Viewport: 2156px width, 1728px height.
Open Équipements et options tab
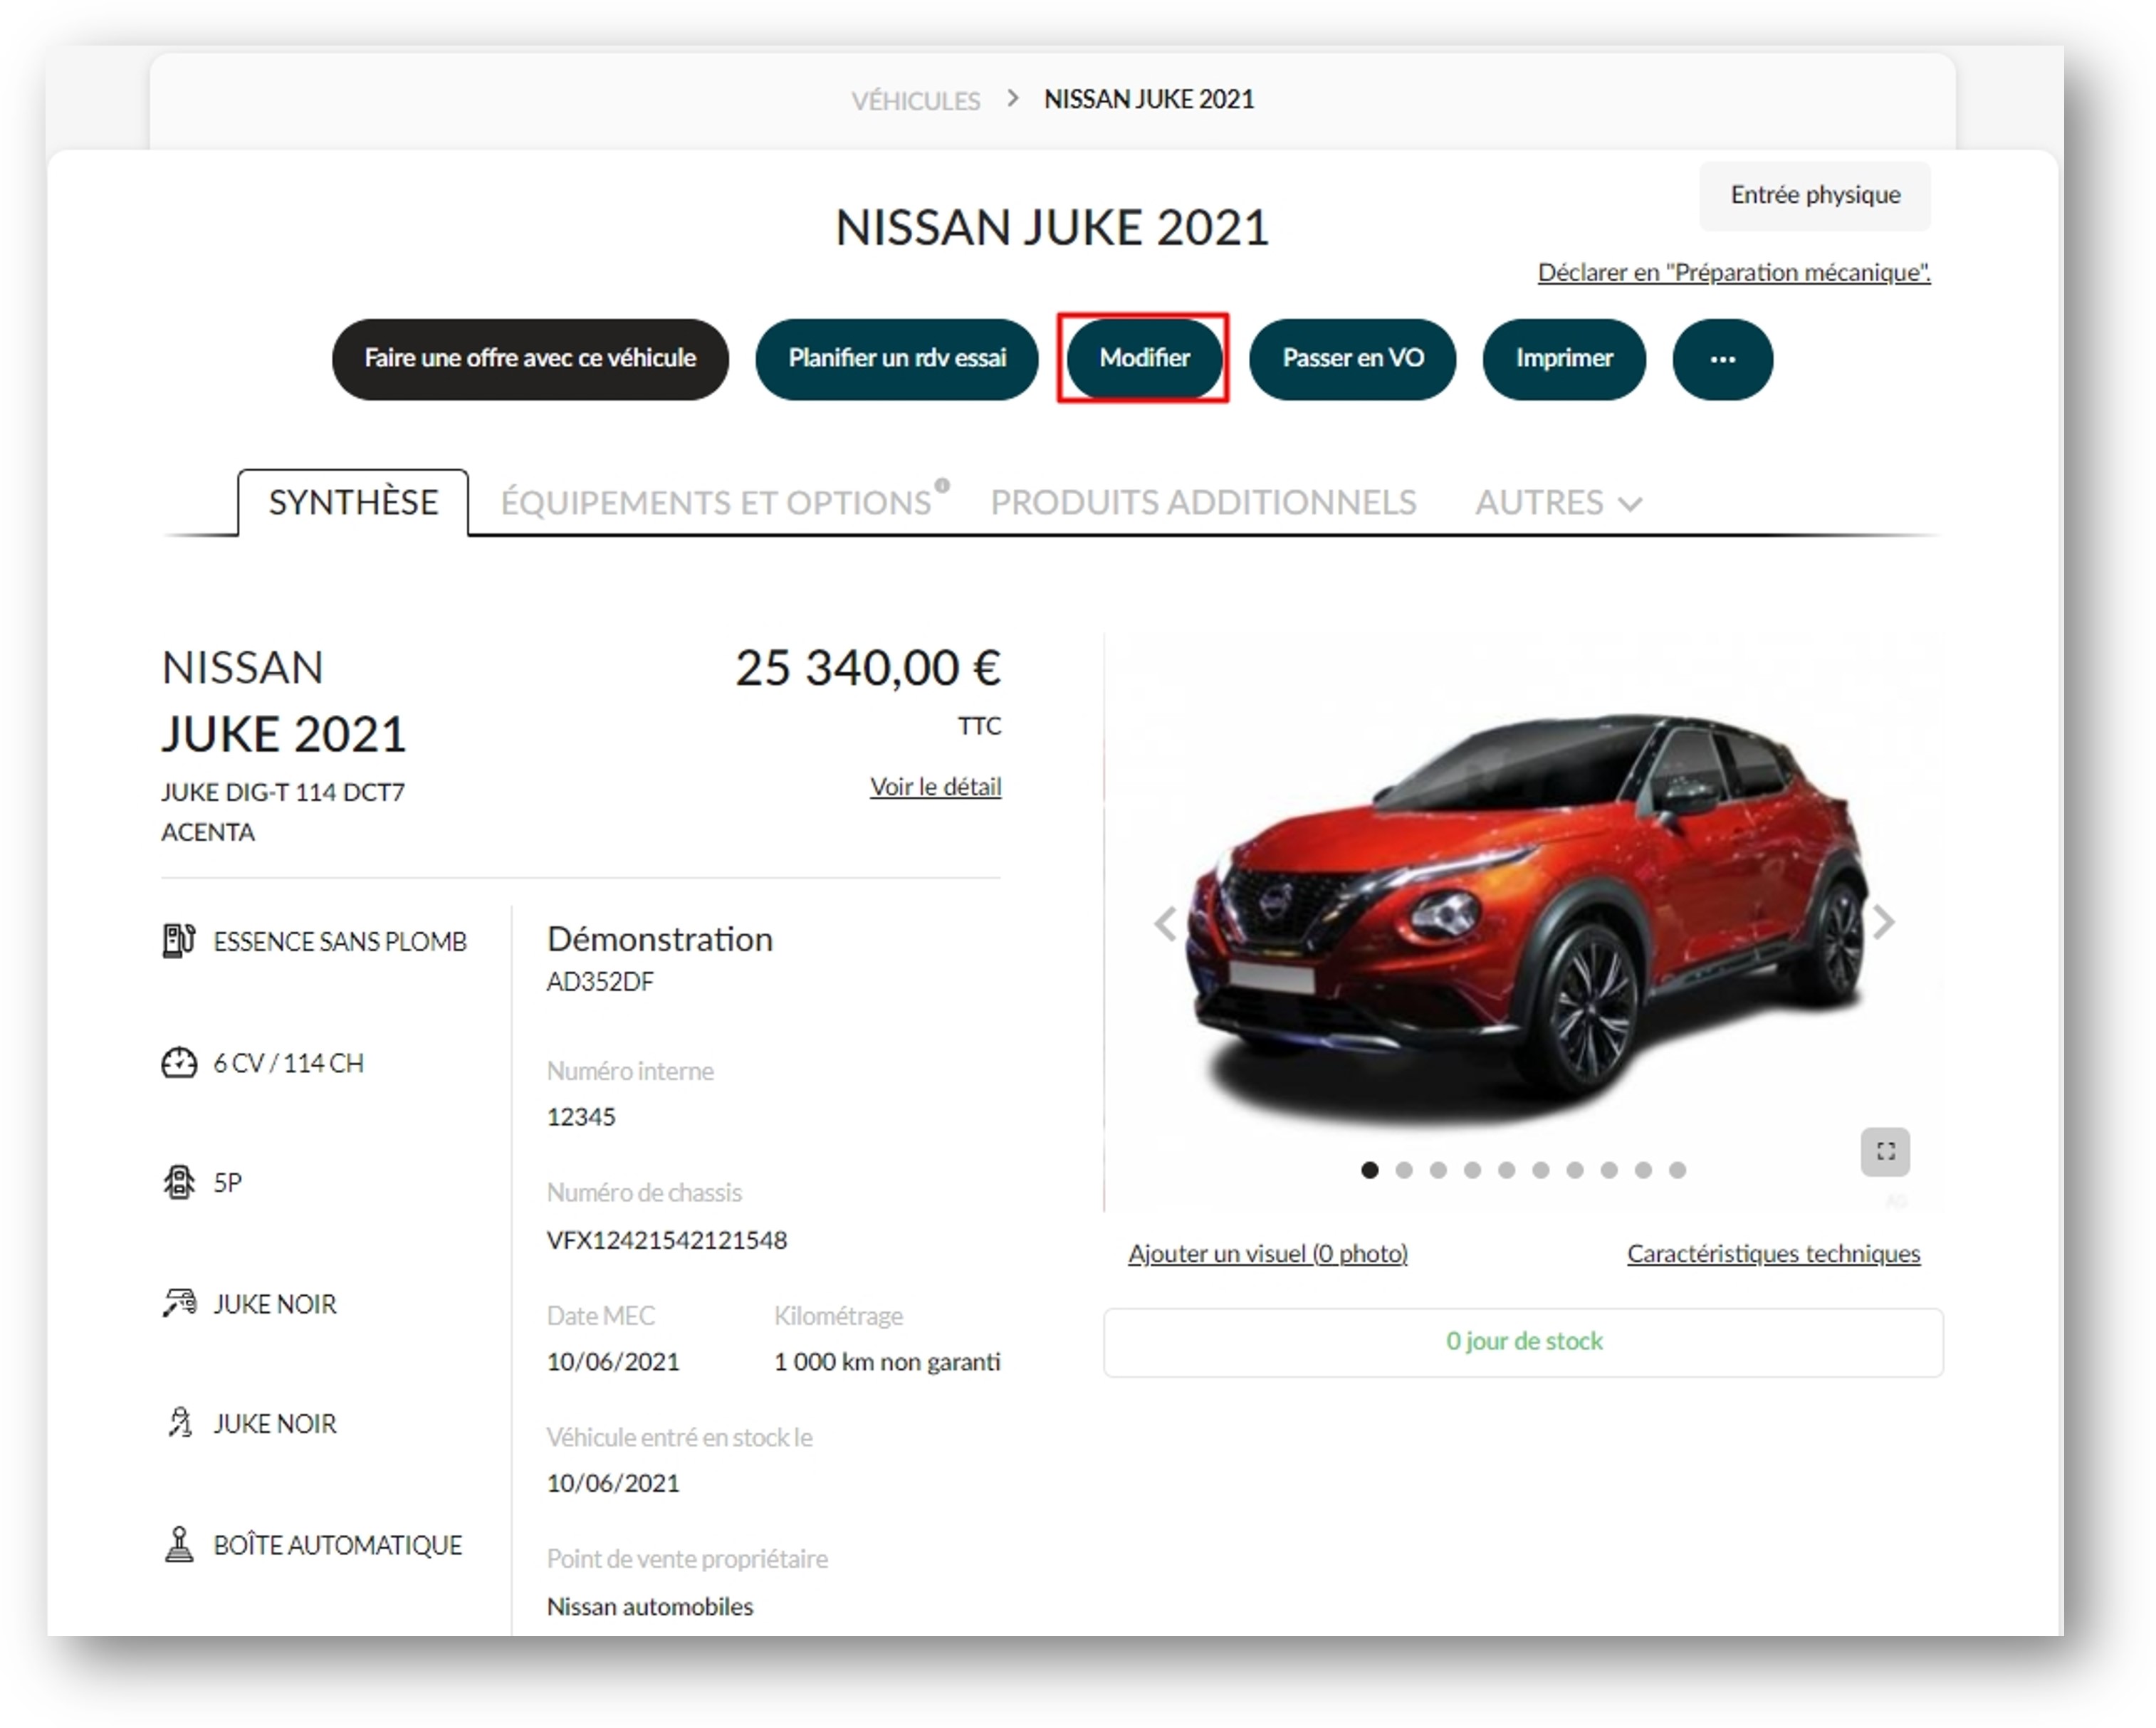pyautogui.click(x=716, y=502)
